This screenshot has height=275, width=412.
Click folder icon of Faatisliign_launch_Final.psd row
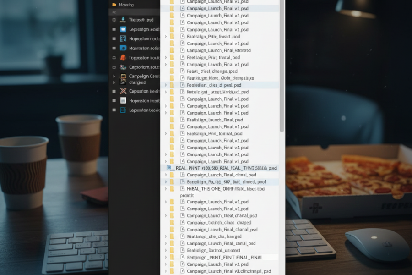point(172,120)
